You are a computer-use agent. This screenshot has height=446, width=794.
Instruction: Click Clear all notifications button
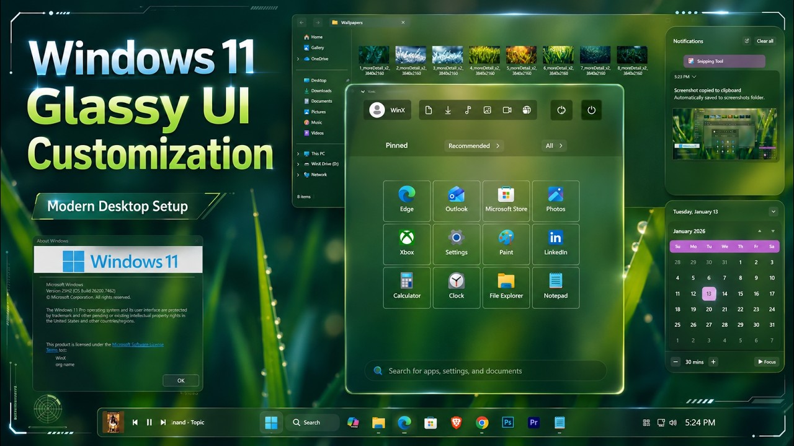(x=765, y=41)
